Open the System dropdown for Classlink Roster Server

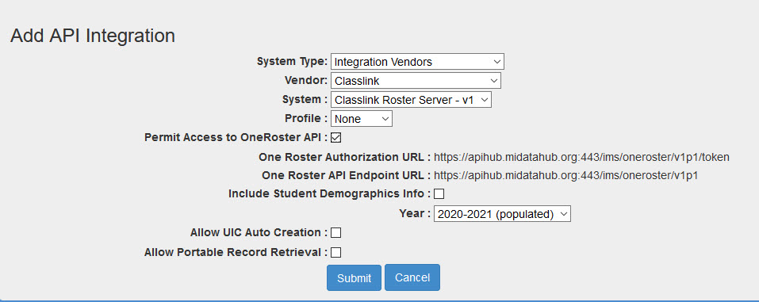(411, 100)
